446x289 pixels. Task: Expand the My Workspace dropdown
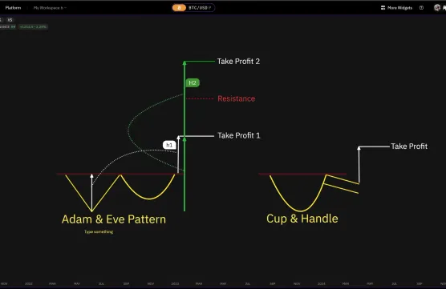[x=50, y=8]
